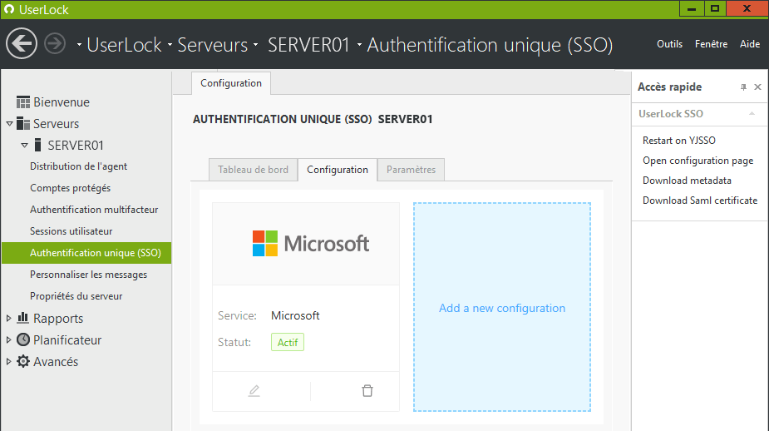Open the Aide menu
The width and height of the screenshot is (769, 431).
coord(750,44)
